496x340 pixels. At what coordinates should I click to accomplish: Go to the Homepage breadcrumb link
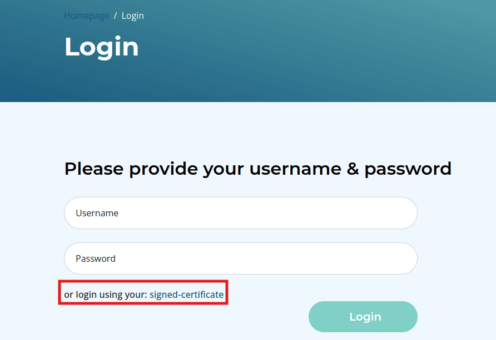(86, 16)
